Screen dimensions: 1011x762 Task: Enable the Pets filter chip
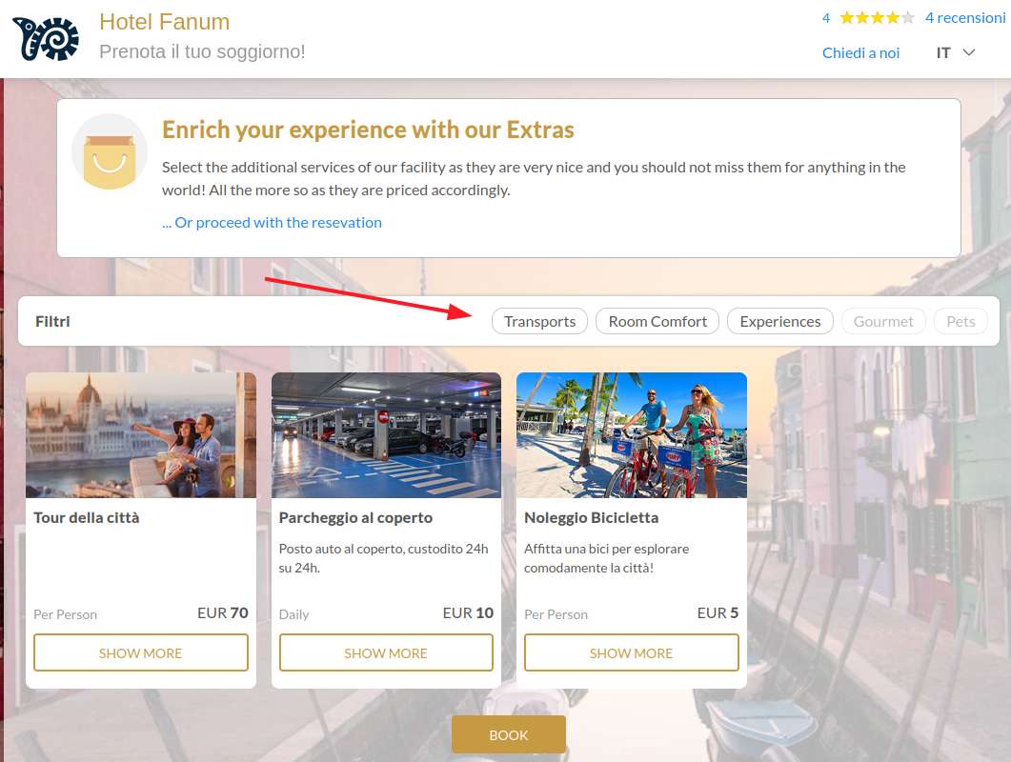point(960,321)
